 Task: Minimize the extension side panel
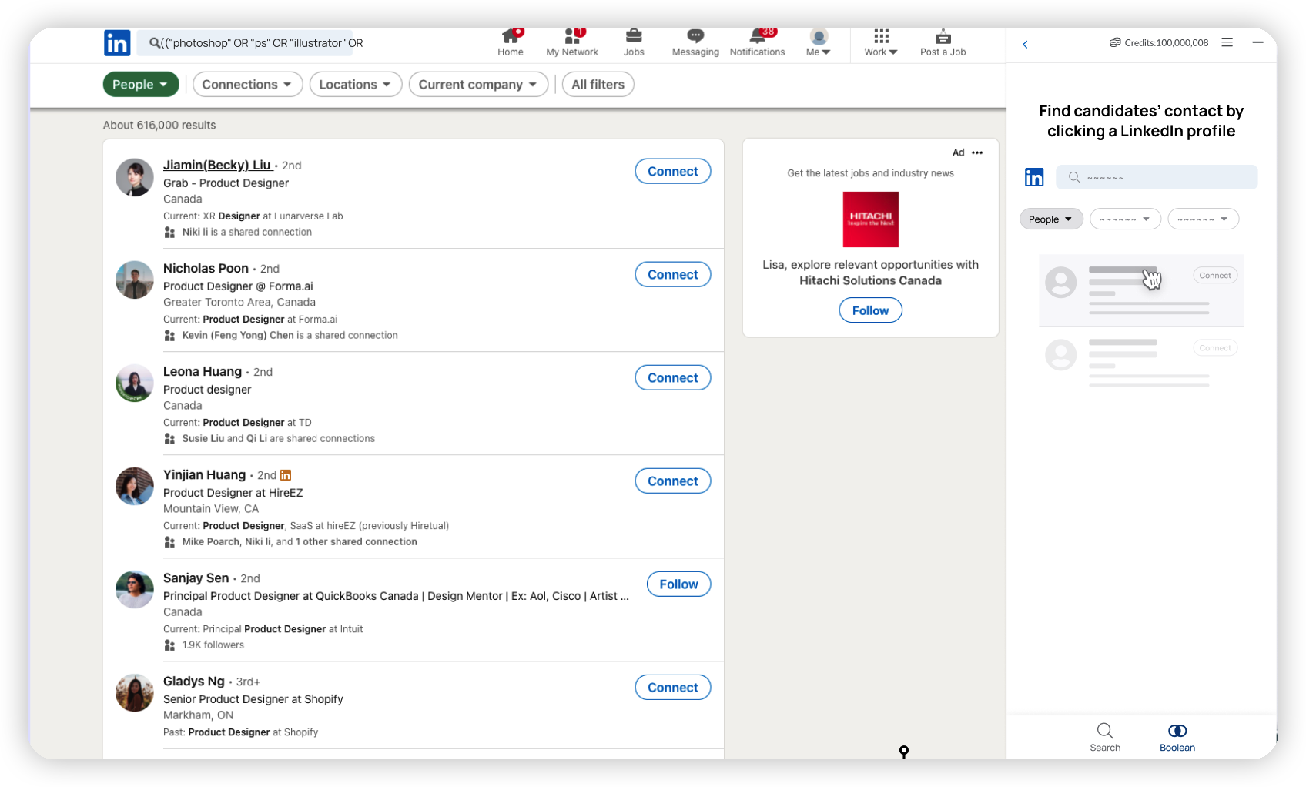click(x=1257, y=42)
